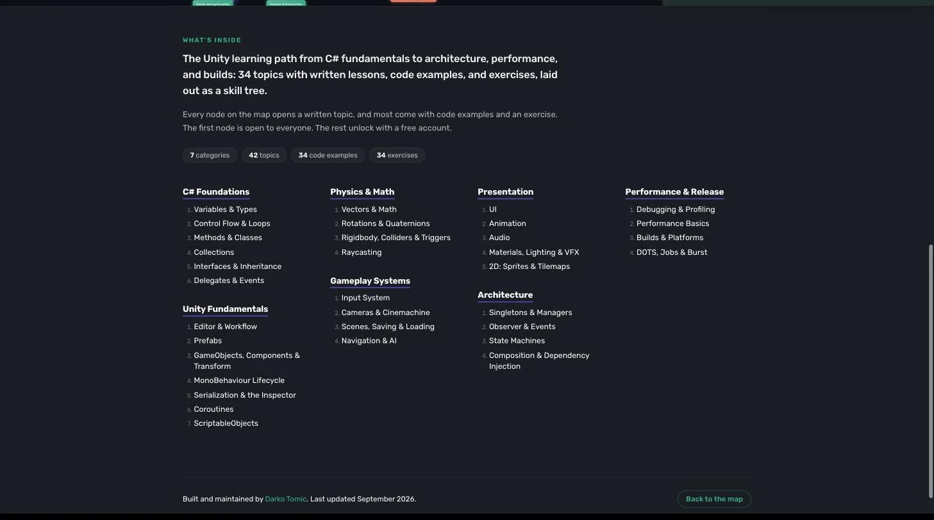
Task: Visit Darko Tomic author link
Action: (286, 499)
